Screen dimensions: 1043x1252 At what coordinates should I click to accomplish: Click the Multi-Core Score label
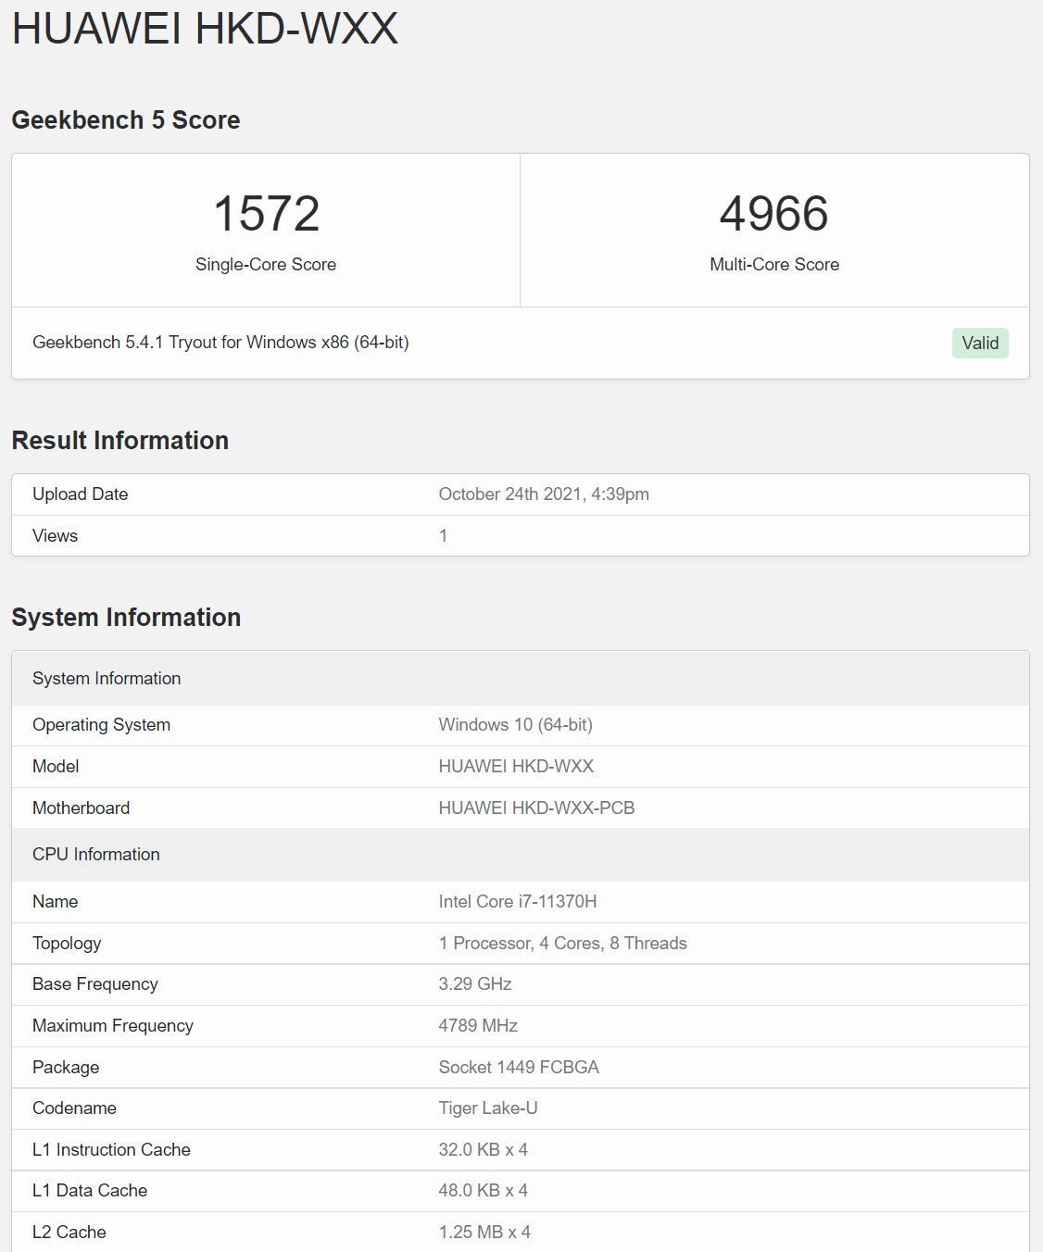[774, 265]
